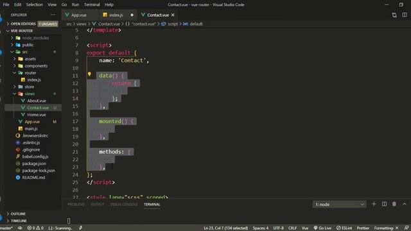Select the Terminal panel tab
The height and width of the screenshot is (231, 411).
(152, 204)
